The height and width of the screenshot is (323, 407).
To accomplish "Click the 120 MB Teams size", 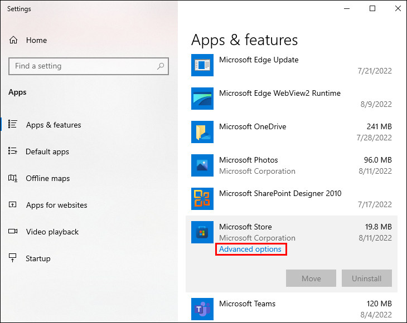I will (379, 304).
